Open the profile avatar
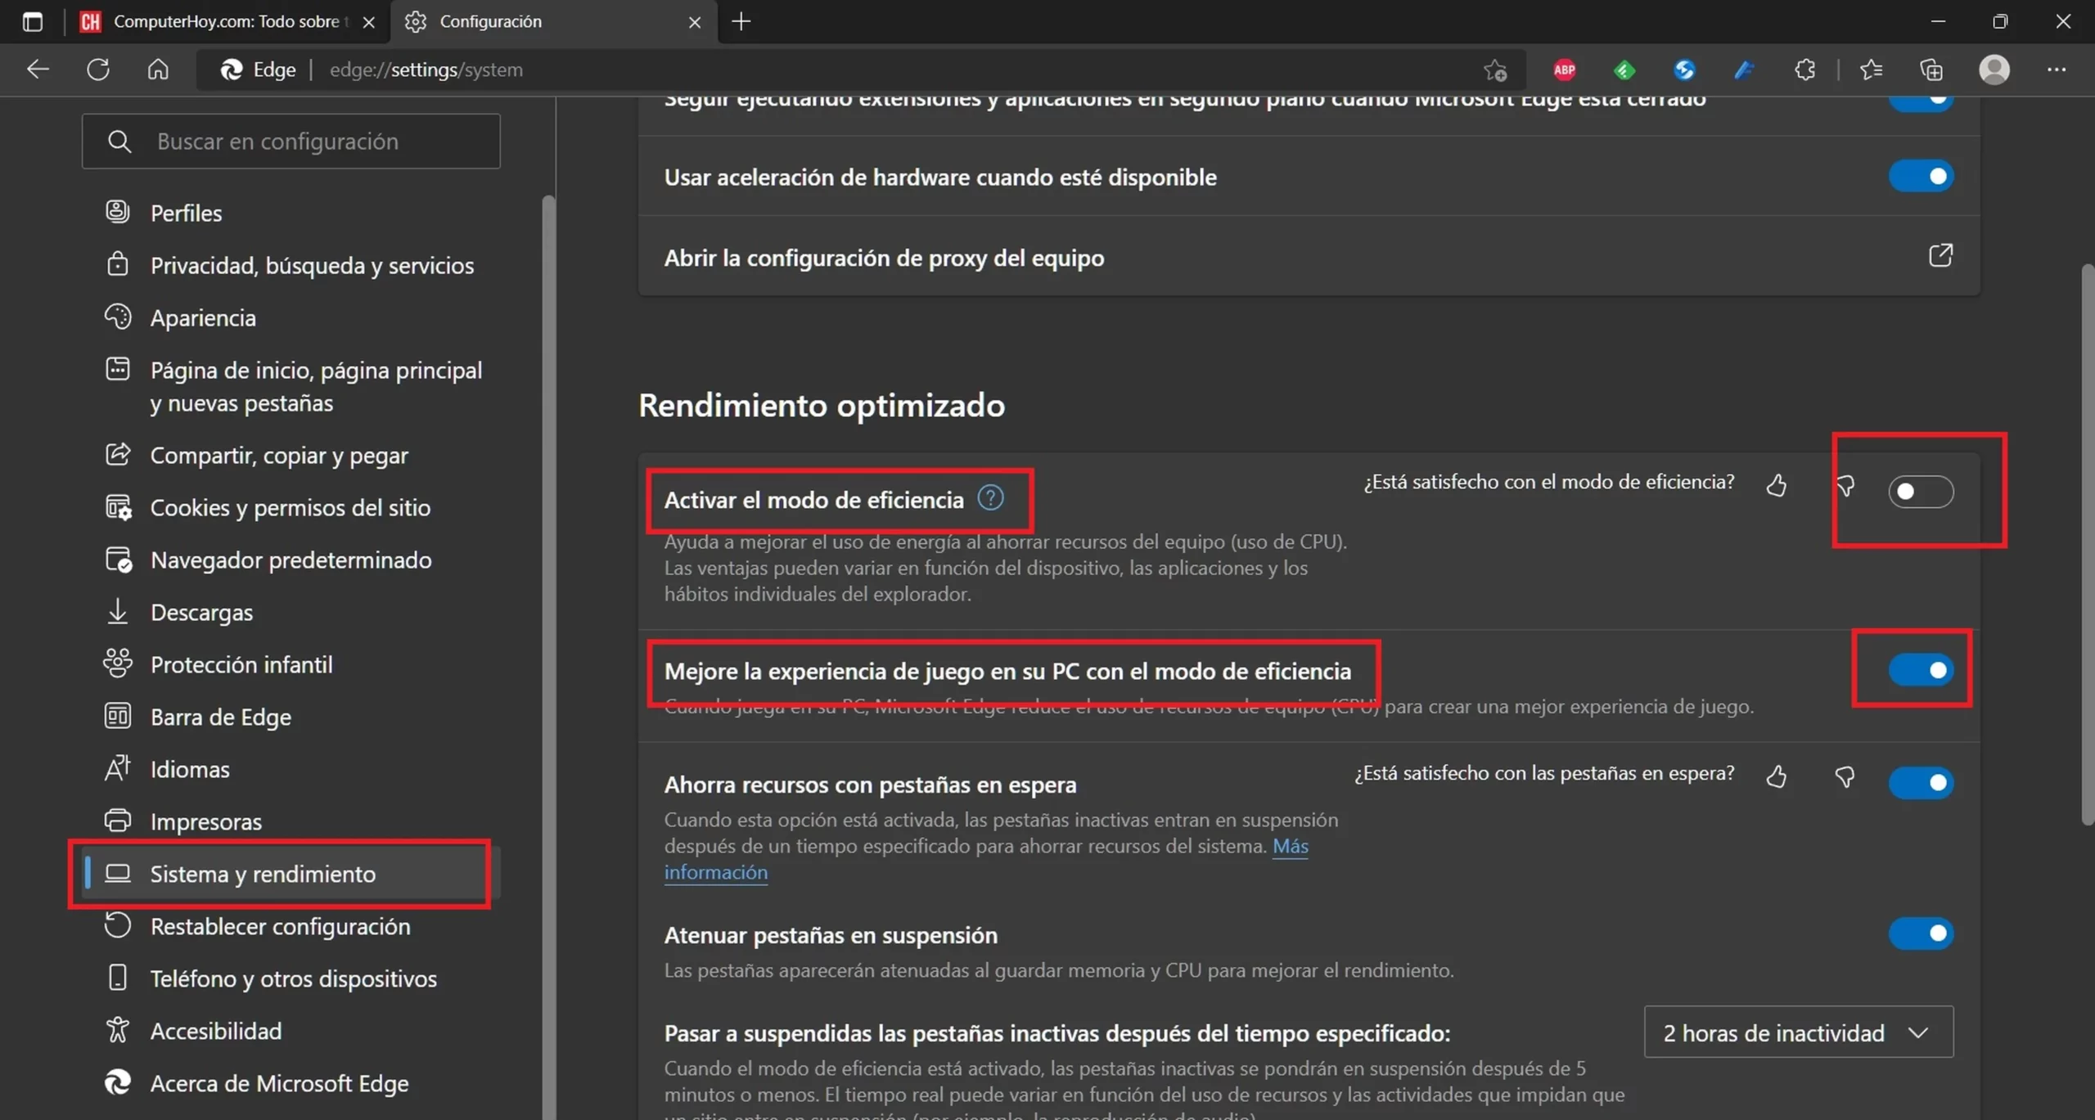This screenshot has height=1120, width=2095. pos(1994,70)
